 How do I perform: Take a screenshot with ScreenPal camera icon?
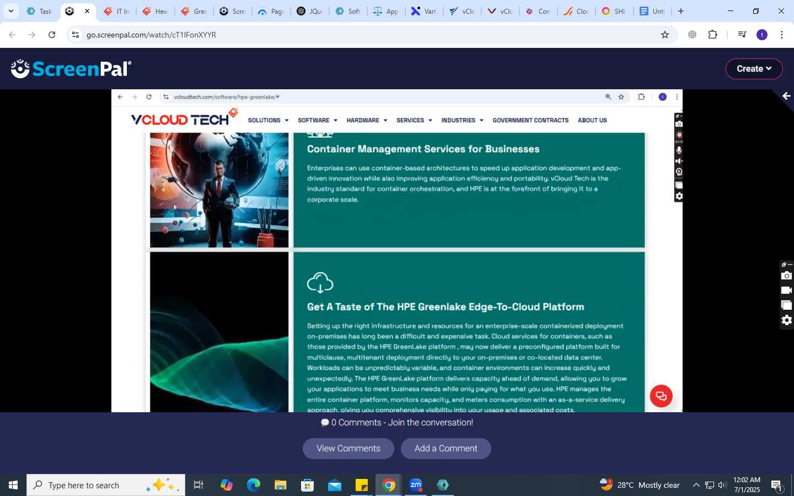click(787, 276)
